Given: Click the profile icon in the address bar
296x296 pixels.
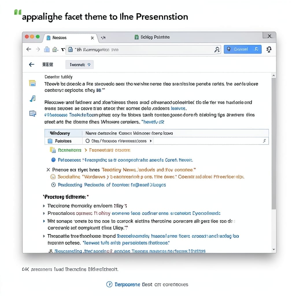Looking at the screenshot, I should pos(217,49).
